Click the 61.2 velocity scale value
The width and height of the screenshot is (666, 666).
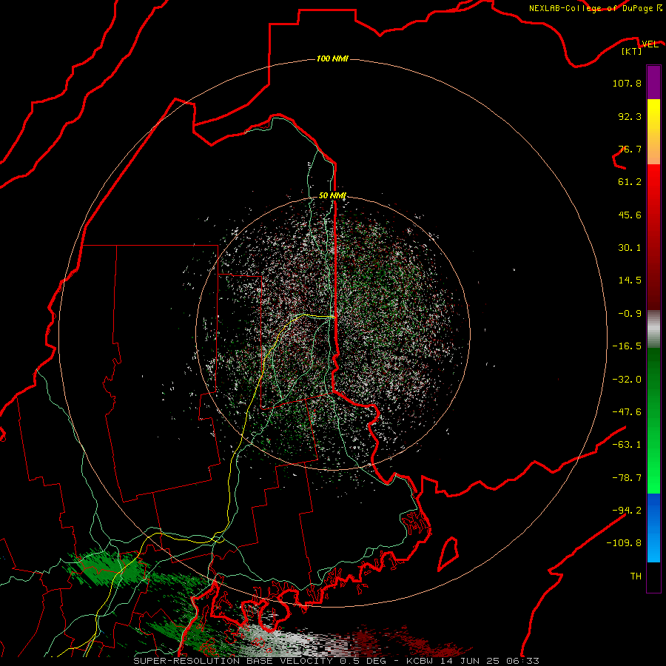pos(630,182)
